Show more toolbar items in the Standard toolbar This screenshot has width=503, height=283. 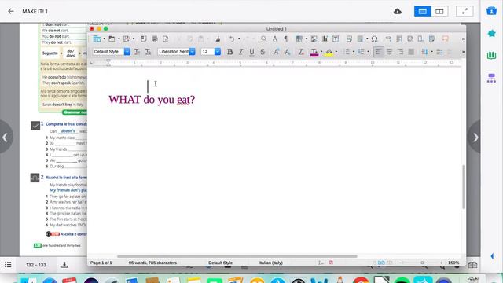[463, 39]
